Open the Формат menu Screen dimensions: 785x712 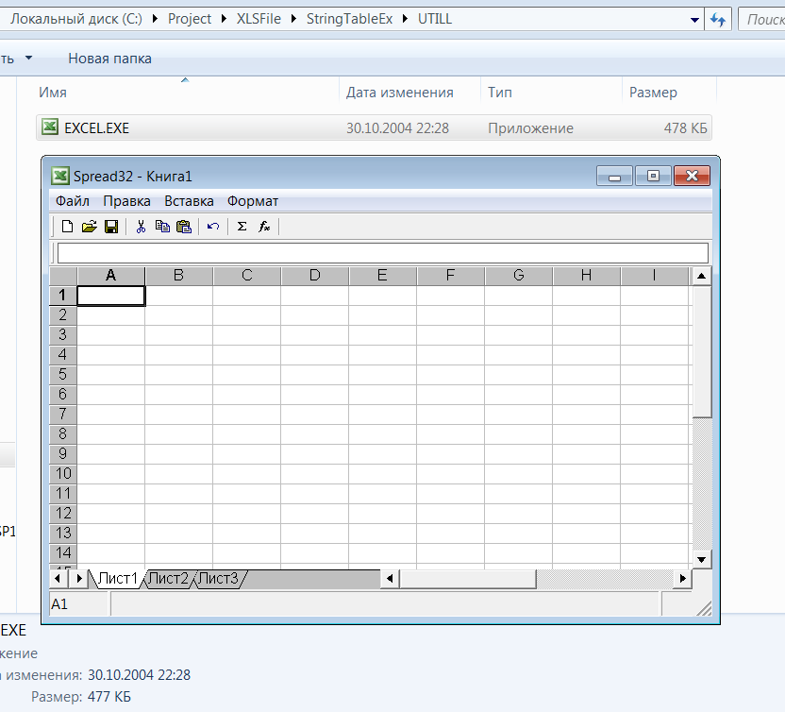(252, 201)
